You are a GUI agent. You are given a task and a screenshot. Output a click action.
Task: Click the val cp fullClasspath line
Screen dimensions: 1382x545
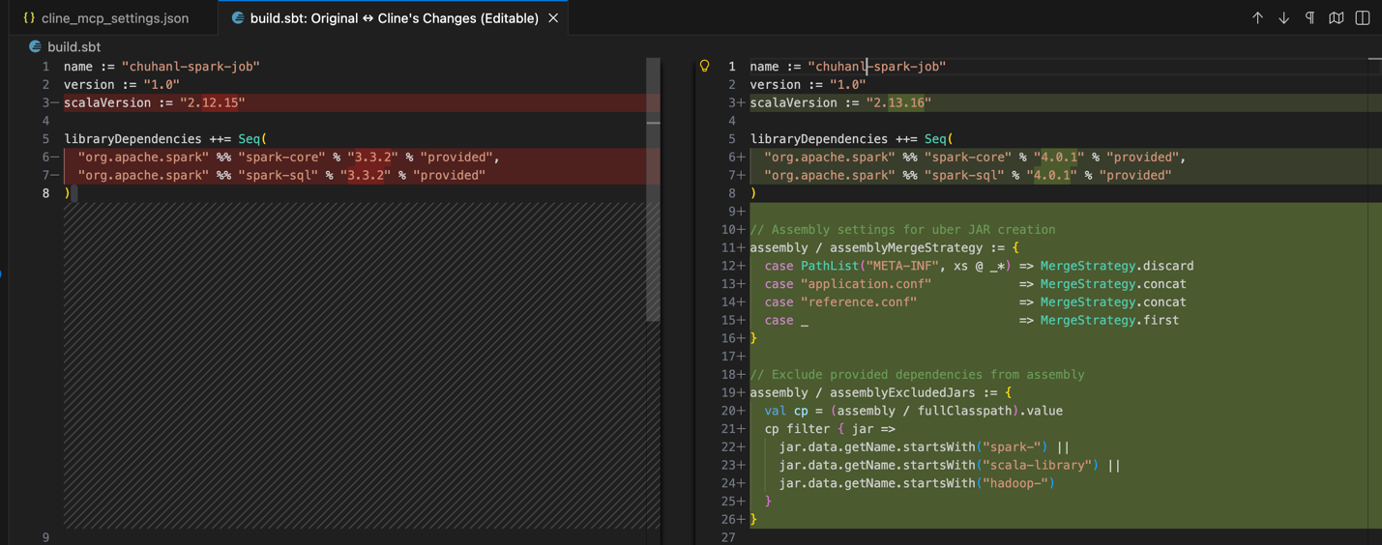(913, 411)
